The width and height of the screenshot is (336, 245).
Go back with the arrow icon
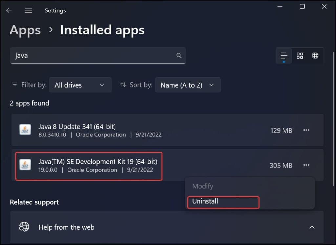click(9, 10)
